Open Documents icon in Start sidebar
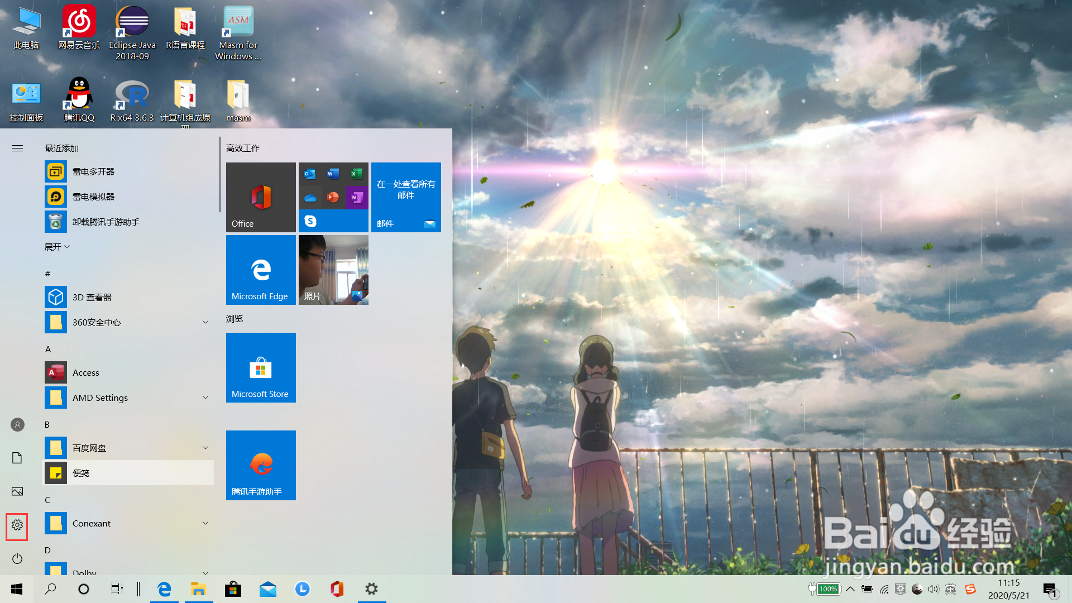 [17, 458]
